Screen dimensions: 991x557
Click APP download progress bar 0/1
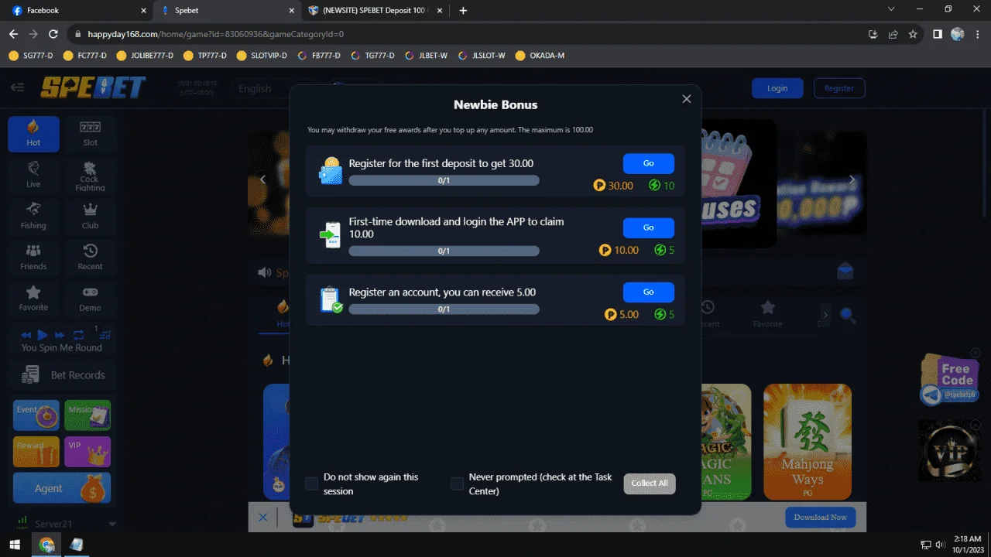click(x=444, y=251)
